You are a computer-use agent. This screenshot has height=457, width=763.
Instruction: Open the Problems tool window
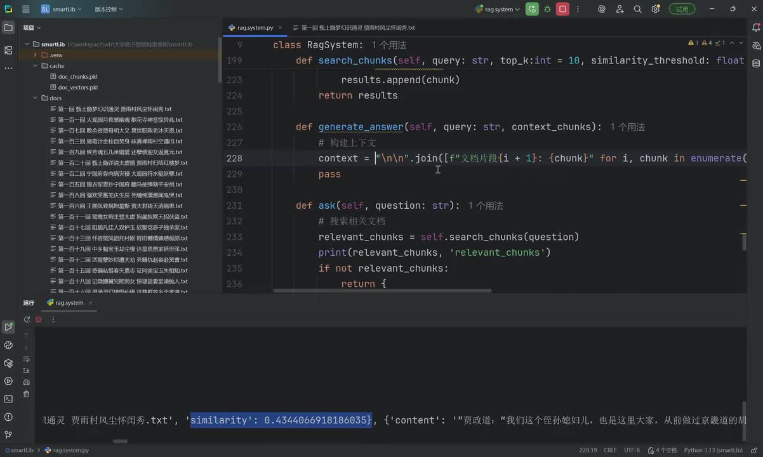(8, 416)
